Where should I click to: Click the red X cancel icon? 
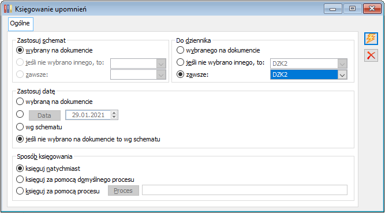click(371, 55)
